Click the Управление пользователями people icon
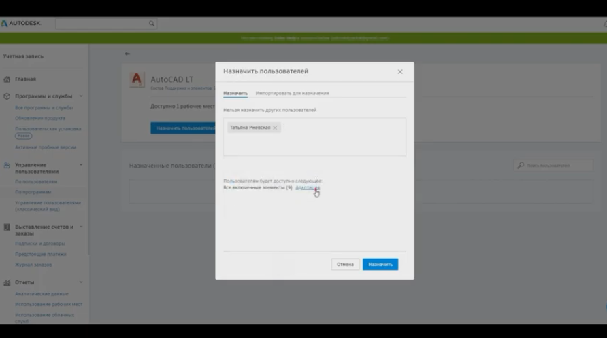This screenshot has width=607, height=338. point(7,166)
